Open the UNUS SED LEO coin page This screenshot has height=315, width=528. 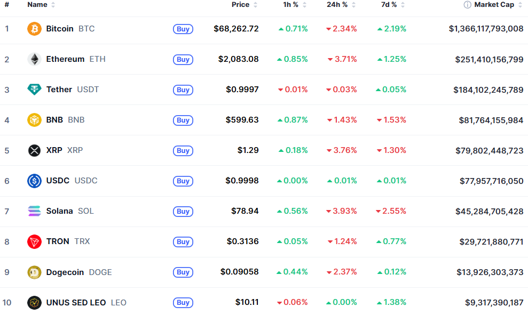(76, 303)
